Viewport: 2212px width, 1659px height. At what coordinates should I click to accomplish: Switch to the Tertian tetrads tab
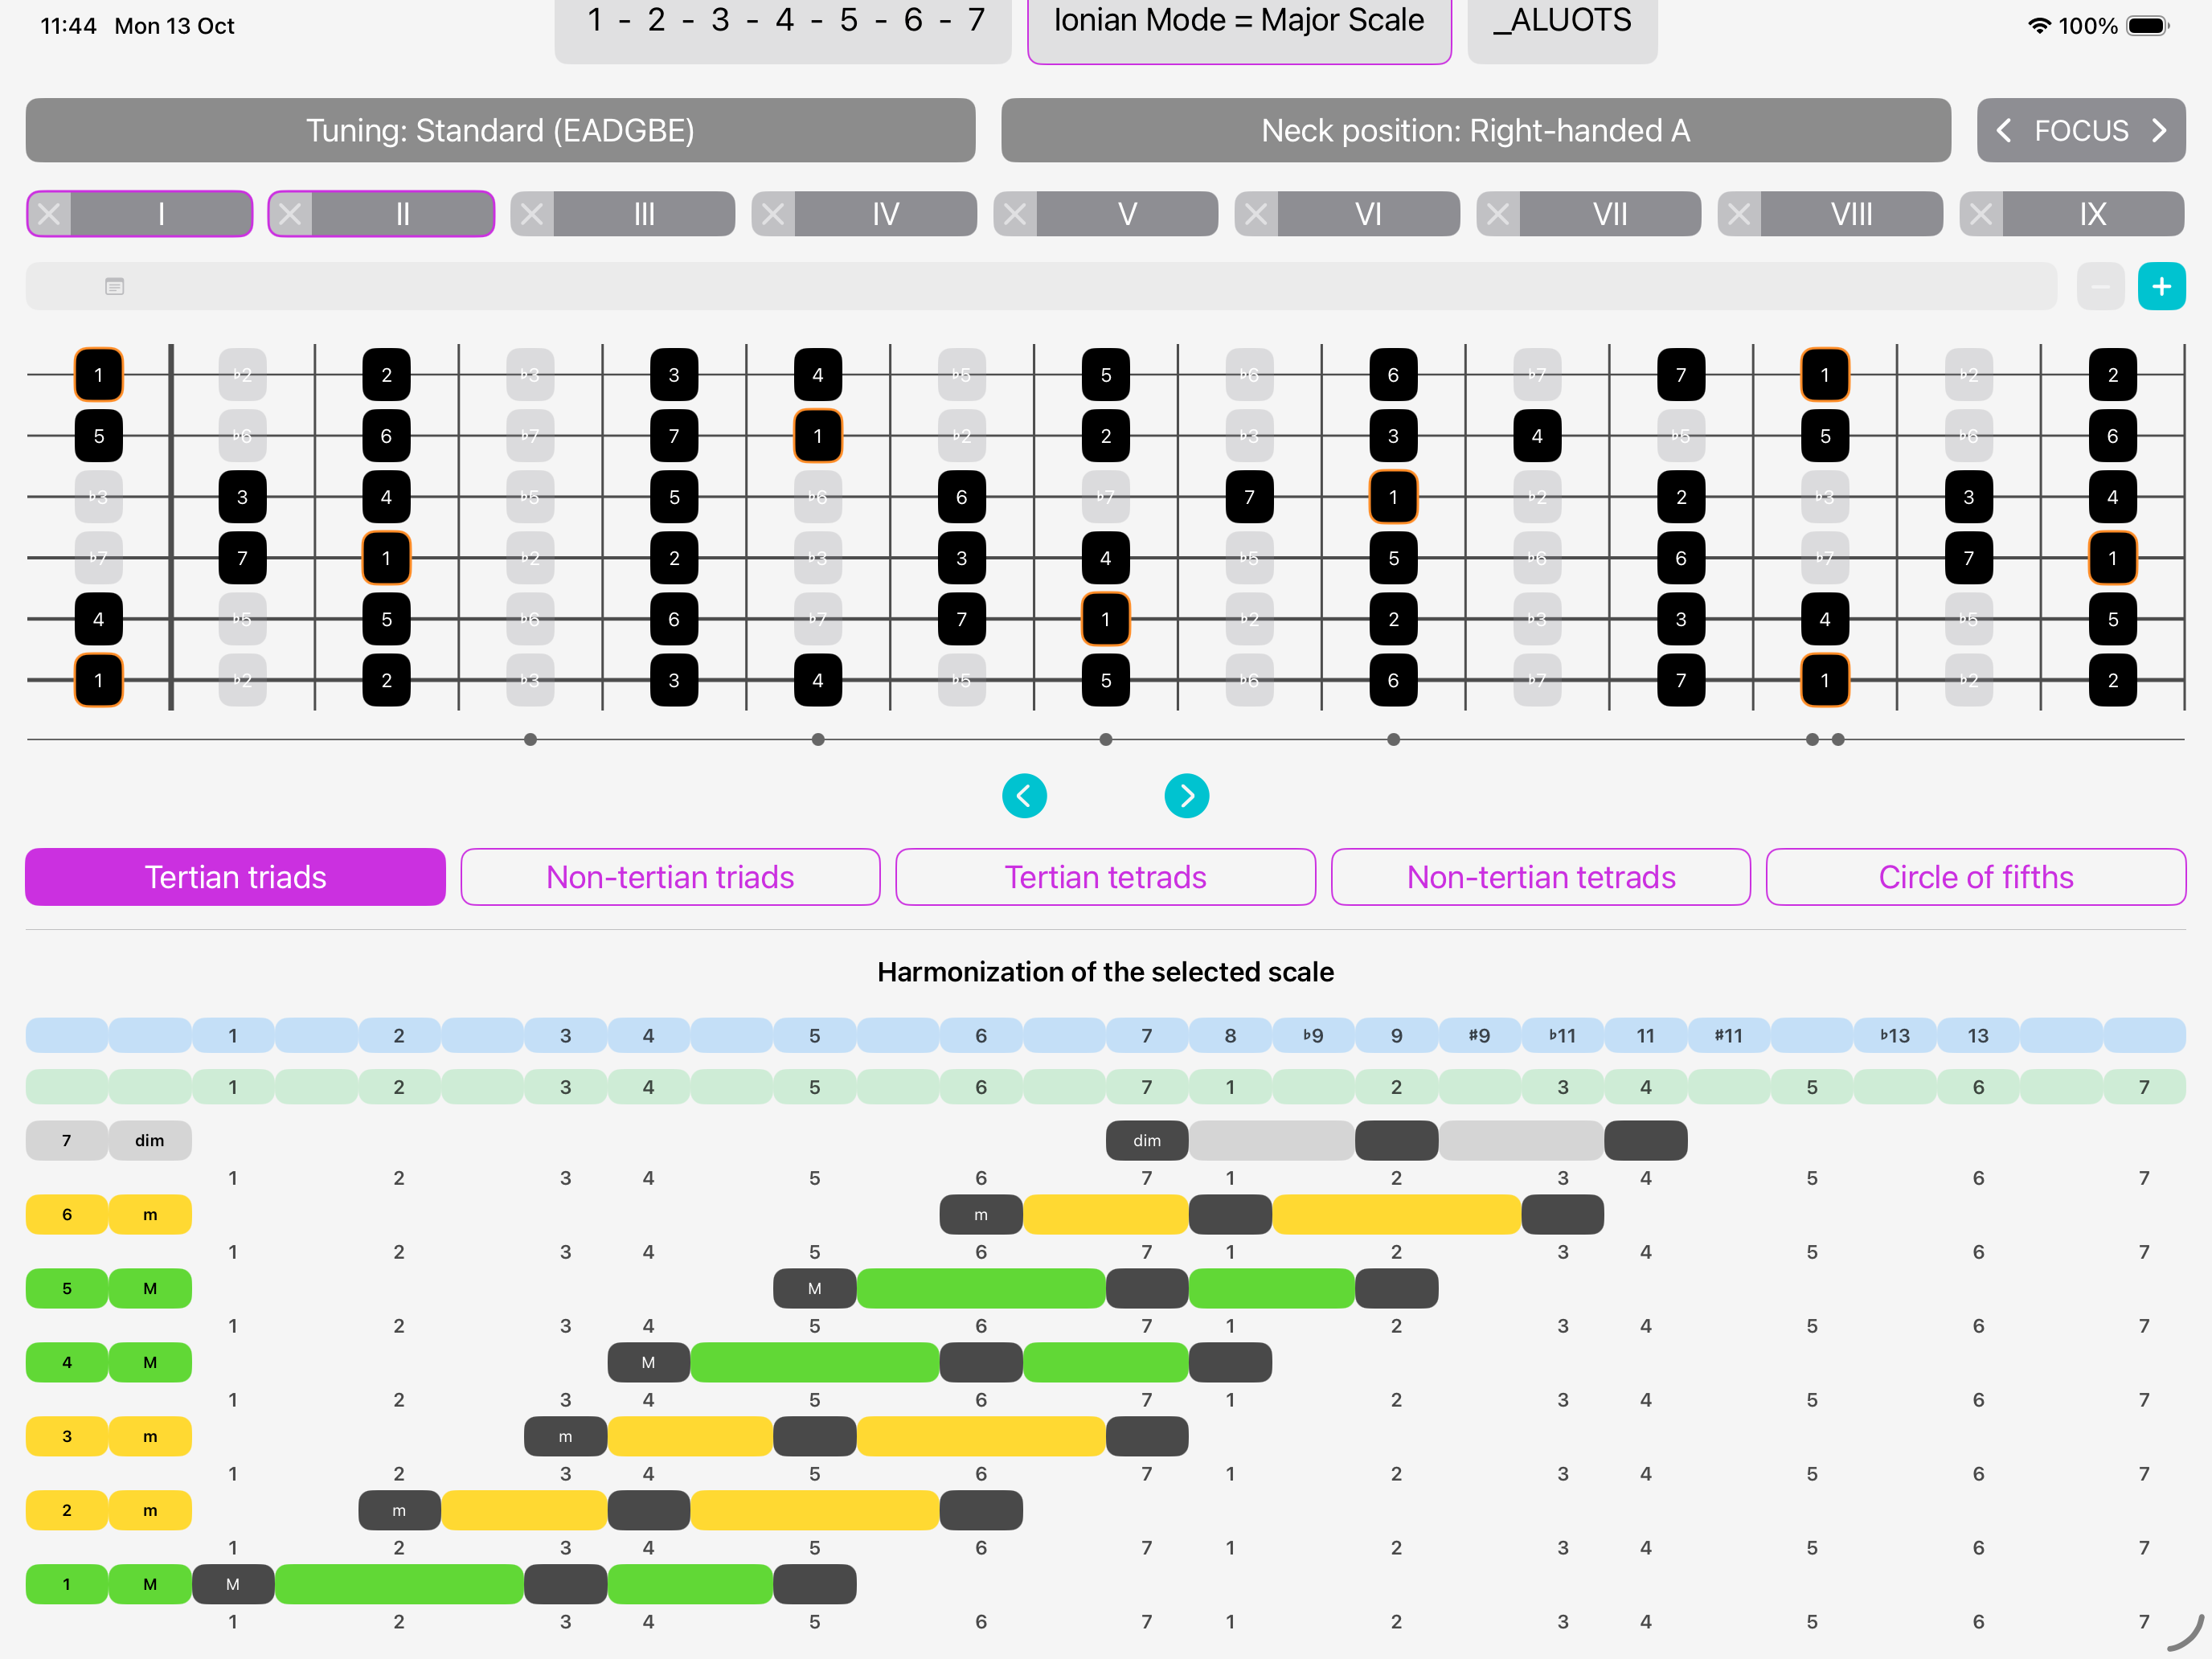click(1105, 877)
